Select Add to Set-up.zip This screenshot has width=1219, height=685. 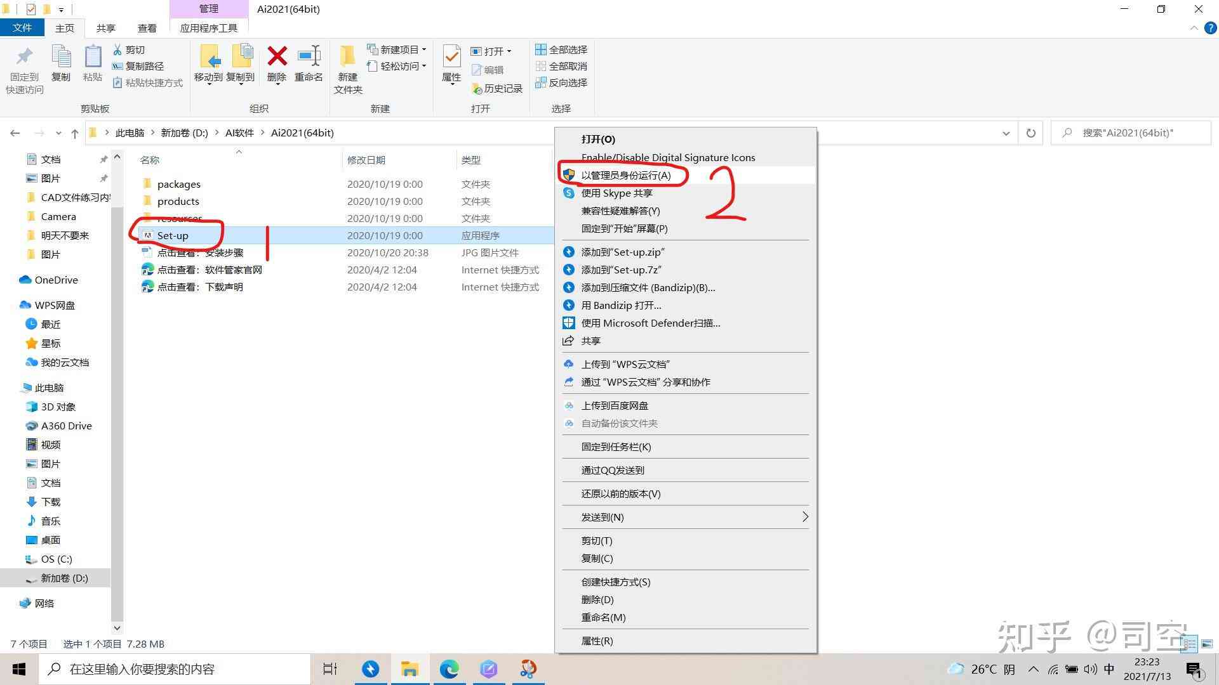pyautogui.click(x=686, y=252)
